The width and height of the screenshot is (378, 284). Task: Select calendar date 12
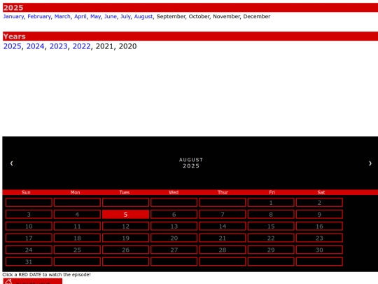pyautogui.click(x=125, y=226)
